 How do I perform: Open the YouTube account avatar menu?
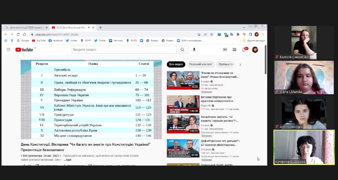[x=255, y=49]
